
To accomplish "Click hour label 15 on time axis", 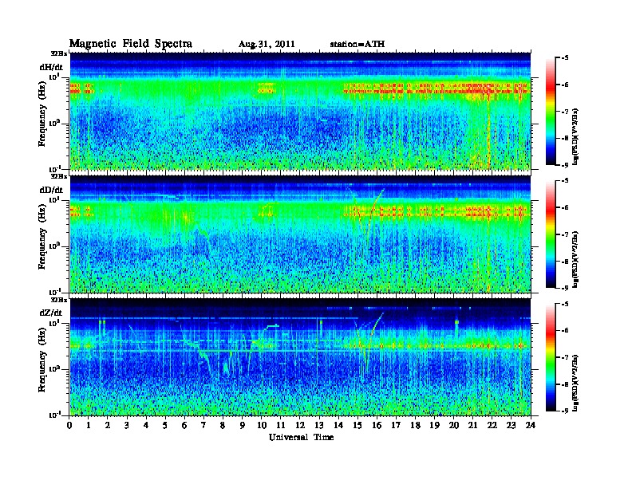I will 357,425.
